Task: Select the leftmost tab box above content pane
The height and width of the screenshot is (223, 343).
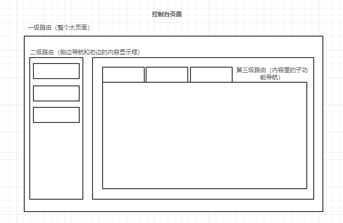Action: coord(123,74)
